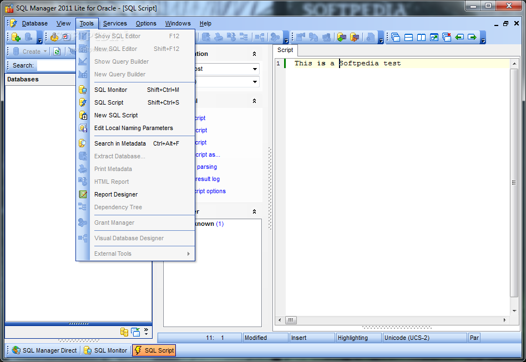The image size is (526, 362).
Task: Click the printer Print Metadata toolbar icon
Action: click(219, 37)
